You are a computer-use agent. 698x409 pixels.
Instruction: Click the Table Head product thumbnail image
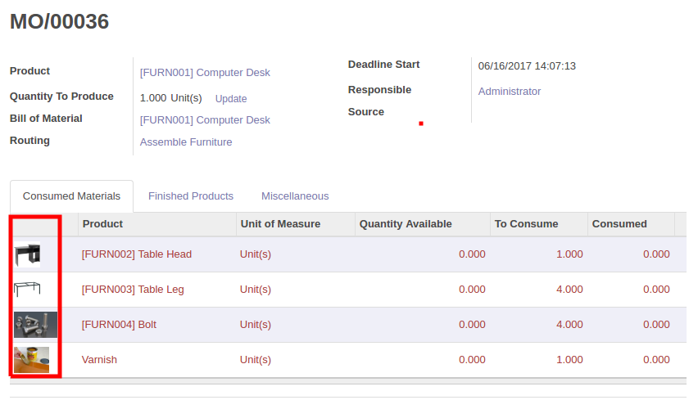point(27,254)
